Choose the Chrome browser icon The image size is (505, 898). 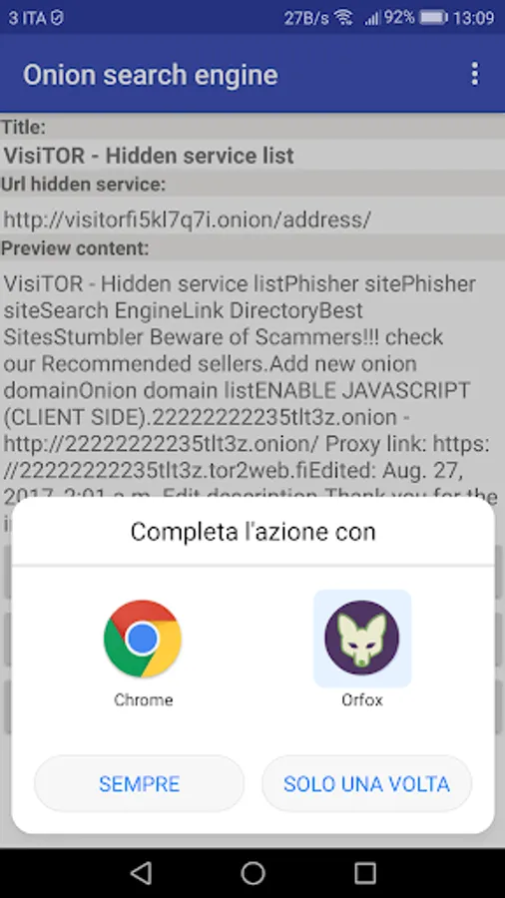click(x=143, y=640)
